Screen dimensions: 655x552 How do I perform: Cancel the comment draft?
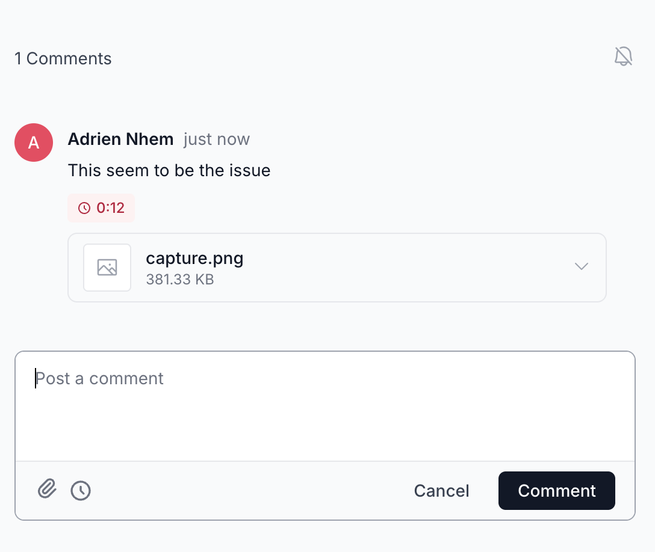click(x=441, y=491)
